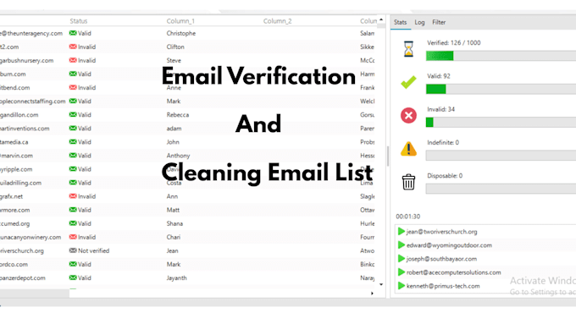Screen dimensions: 576x324
Task: Click the Verified progress bar
Action: point(501,56)
